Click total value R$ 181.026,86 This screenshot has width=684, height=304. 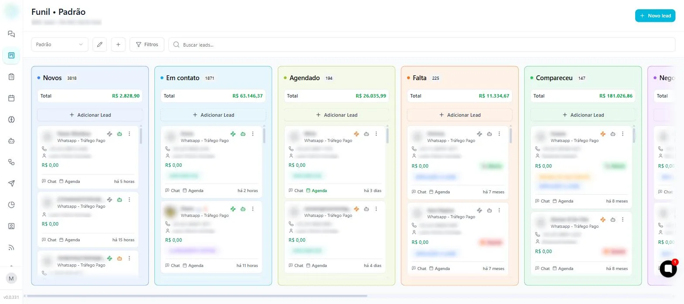616,96
